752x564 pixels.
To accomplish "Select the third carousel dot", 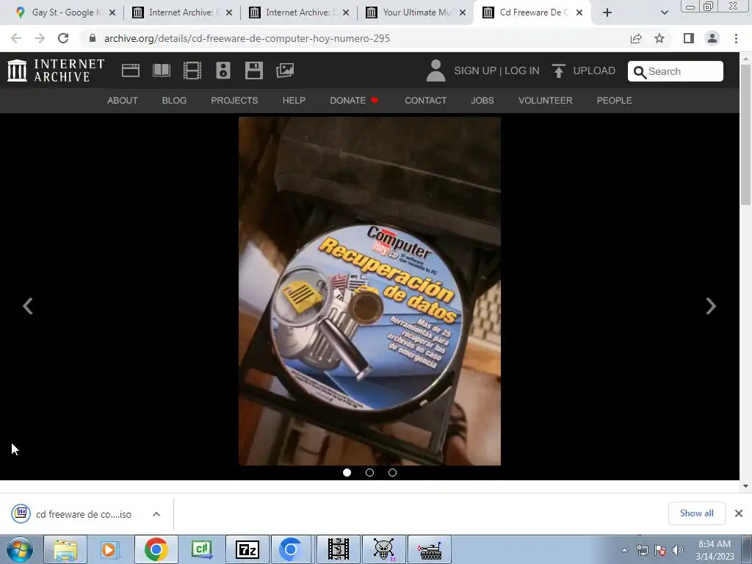I will pyautogui.click(x=392, y=472).
